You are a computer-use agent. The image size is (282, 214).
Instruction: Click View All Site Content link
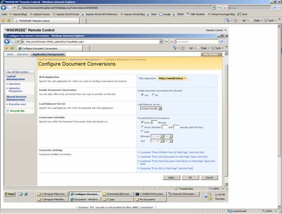coord(18,72)
